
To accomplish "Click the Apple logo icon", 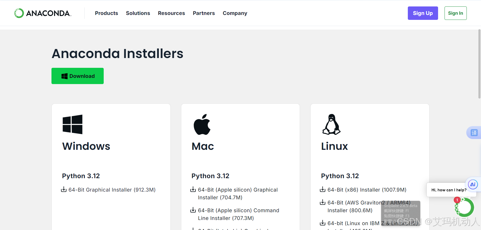I will (202, 124).
